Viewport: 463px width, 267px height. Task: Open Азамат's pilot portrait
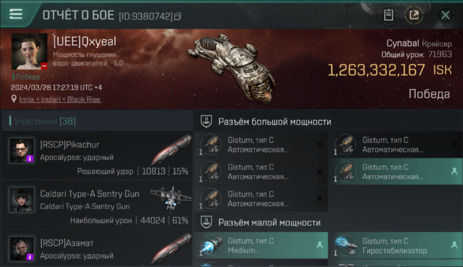click(x=22, y=248)
